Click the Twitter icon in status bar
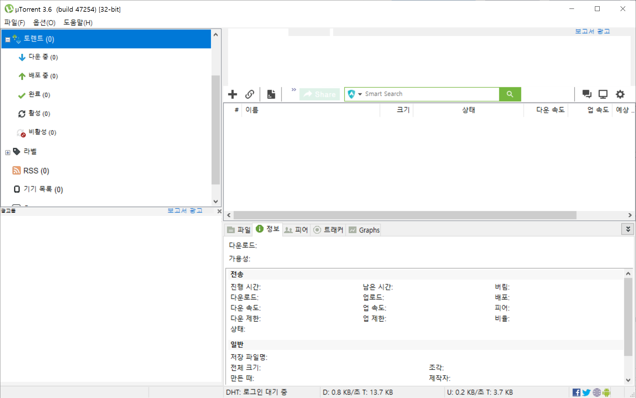The width and height of the screenshot is (636, 398). (586, 392)
